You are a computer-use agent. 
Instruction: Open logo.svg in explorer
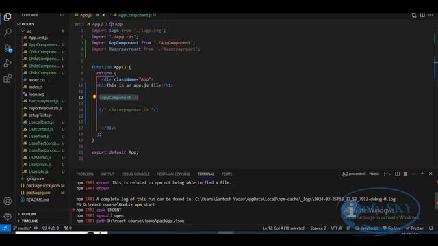click(x=36, y=94)
